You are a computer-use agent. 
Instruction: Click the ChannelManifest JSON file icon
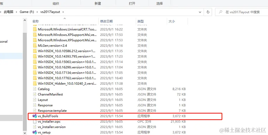(35, 94)
